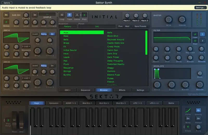Click the Save Presets button

point(140,26)
